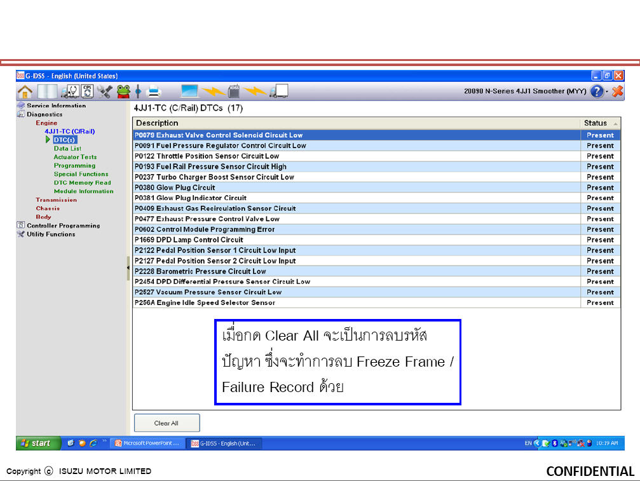Select P0477 Exhaust Pressure Control Valve row
The image size is (640, 481).
click(376, 219)
